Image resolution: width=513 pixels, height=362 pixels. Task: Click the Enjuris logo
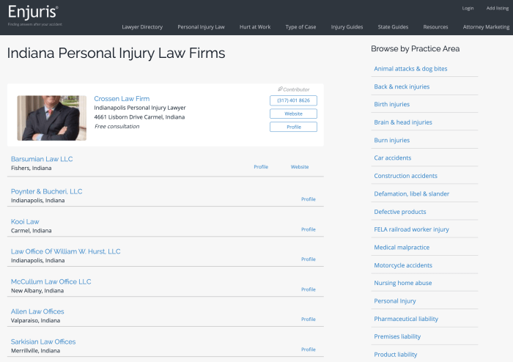[x=33, y=12]
